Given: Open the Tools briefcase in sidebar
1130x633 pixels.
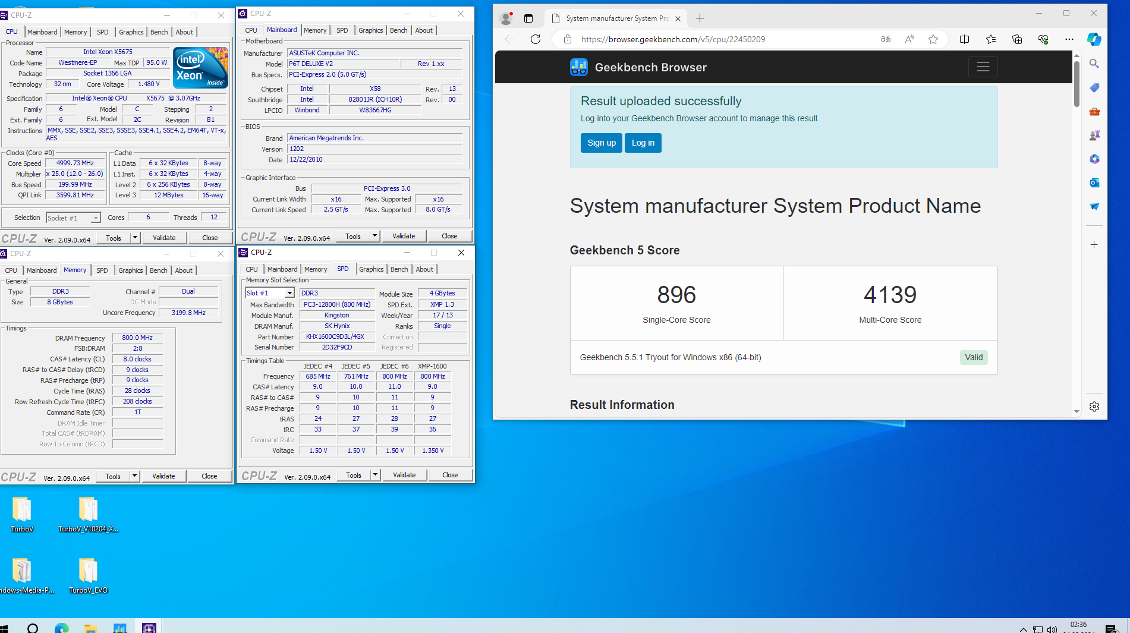Looking at the screenshot, I should [1094, 111].
